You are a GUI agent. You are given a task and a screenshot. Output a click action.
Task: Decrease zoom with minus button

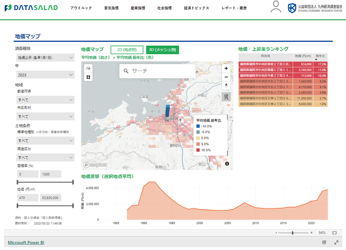pos(276,233)
